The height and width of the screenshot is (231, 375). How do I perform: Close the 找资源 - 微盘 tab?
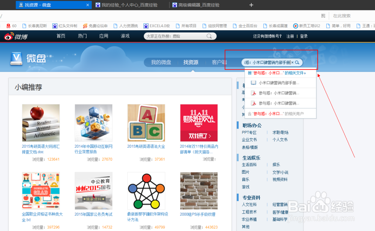pos(87,5)
